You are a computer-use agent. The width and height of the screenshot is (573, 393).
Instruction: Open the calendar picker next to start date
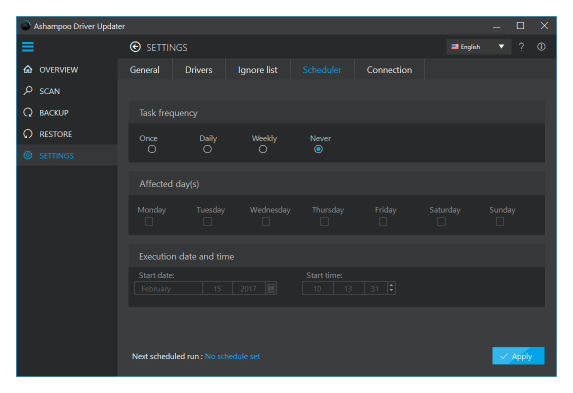coord(271,287)
